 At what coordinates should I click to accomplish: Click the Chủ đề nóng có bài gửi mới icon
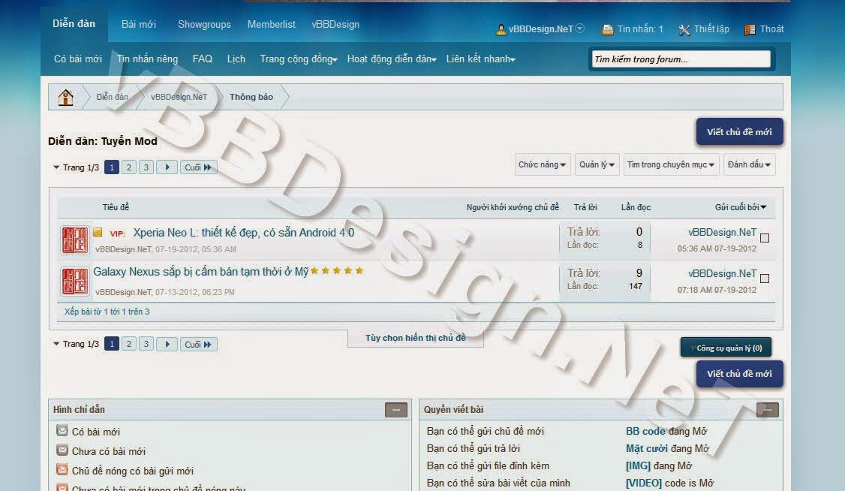[x=62, y=469]
